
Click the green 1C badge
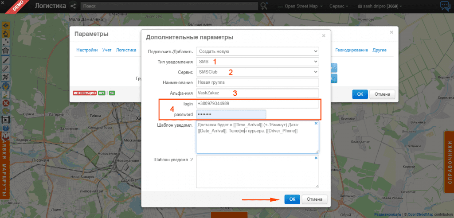pos(112,93)
